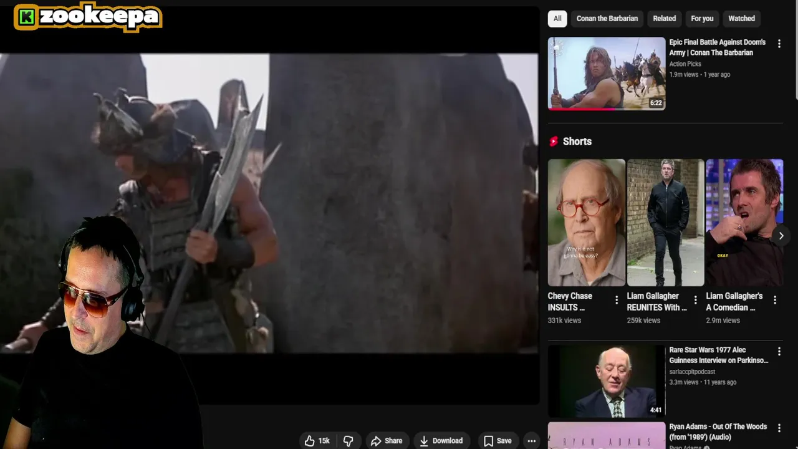Click the "3.3m views · 11 years ago" text

[703, 382]
